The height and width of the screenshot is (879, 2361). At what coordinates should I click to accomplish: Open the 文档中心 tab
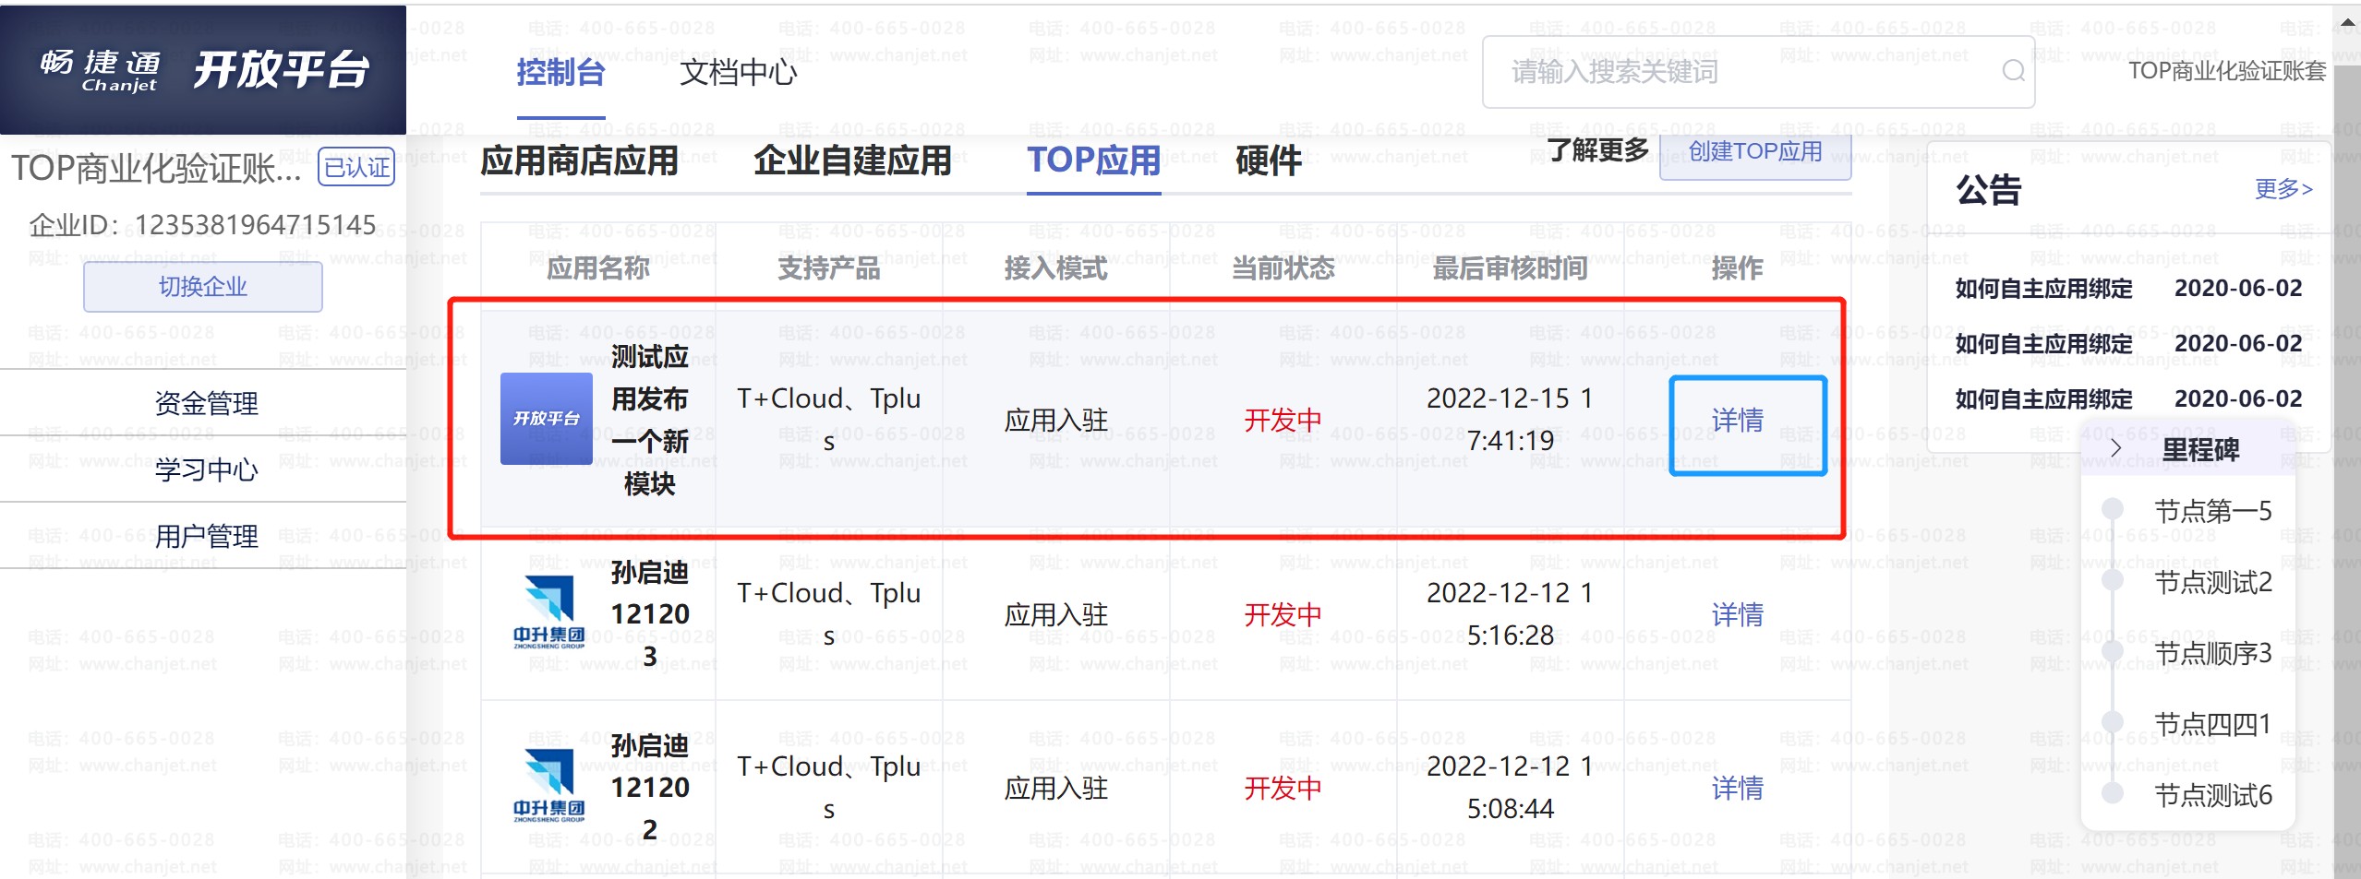click(739, 72)
